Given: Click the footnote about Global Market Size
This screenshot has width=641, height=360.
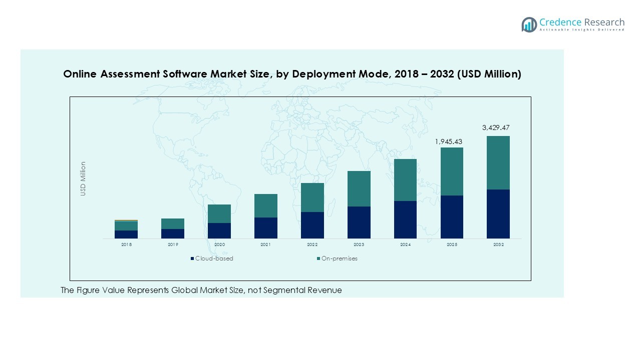Looking at the screenshot, I should pyautogui.click(x=201, y=290).
